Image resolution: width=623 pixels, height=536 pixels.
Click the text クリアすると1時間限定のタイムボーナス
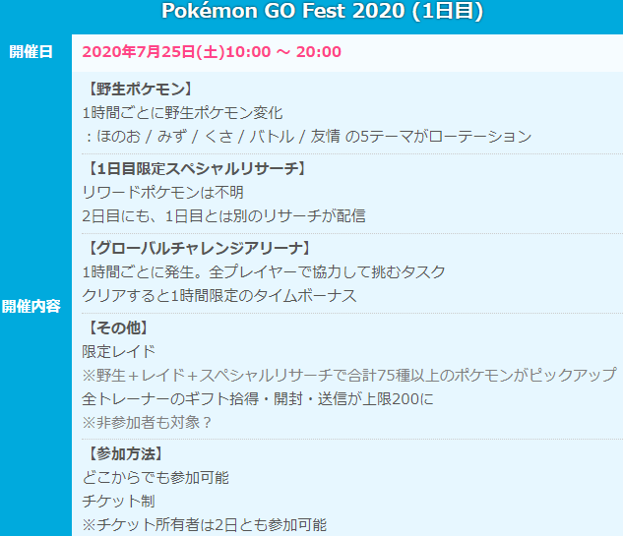(219, 296)
